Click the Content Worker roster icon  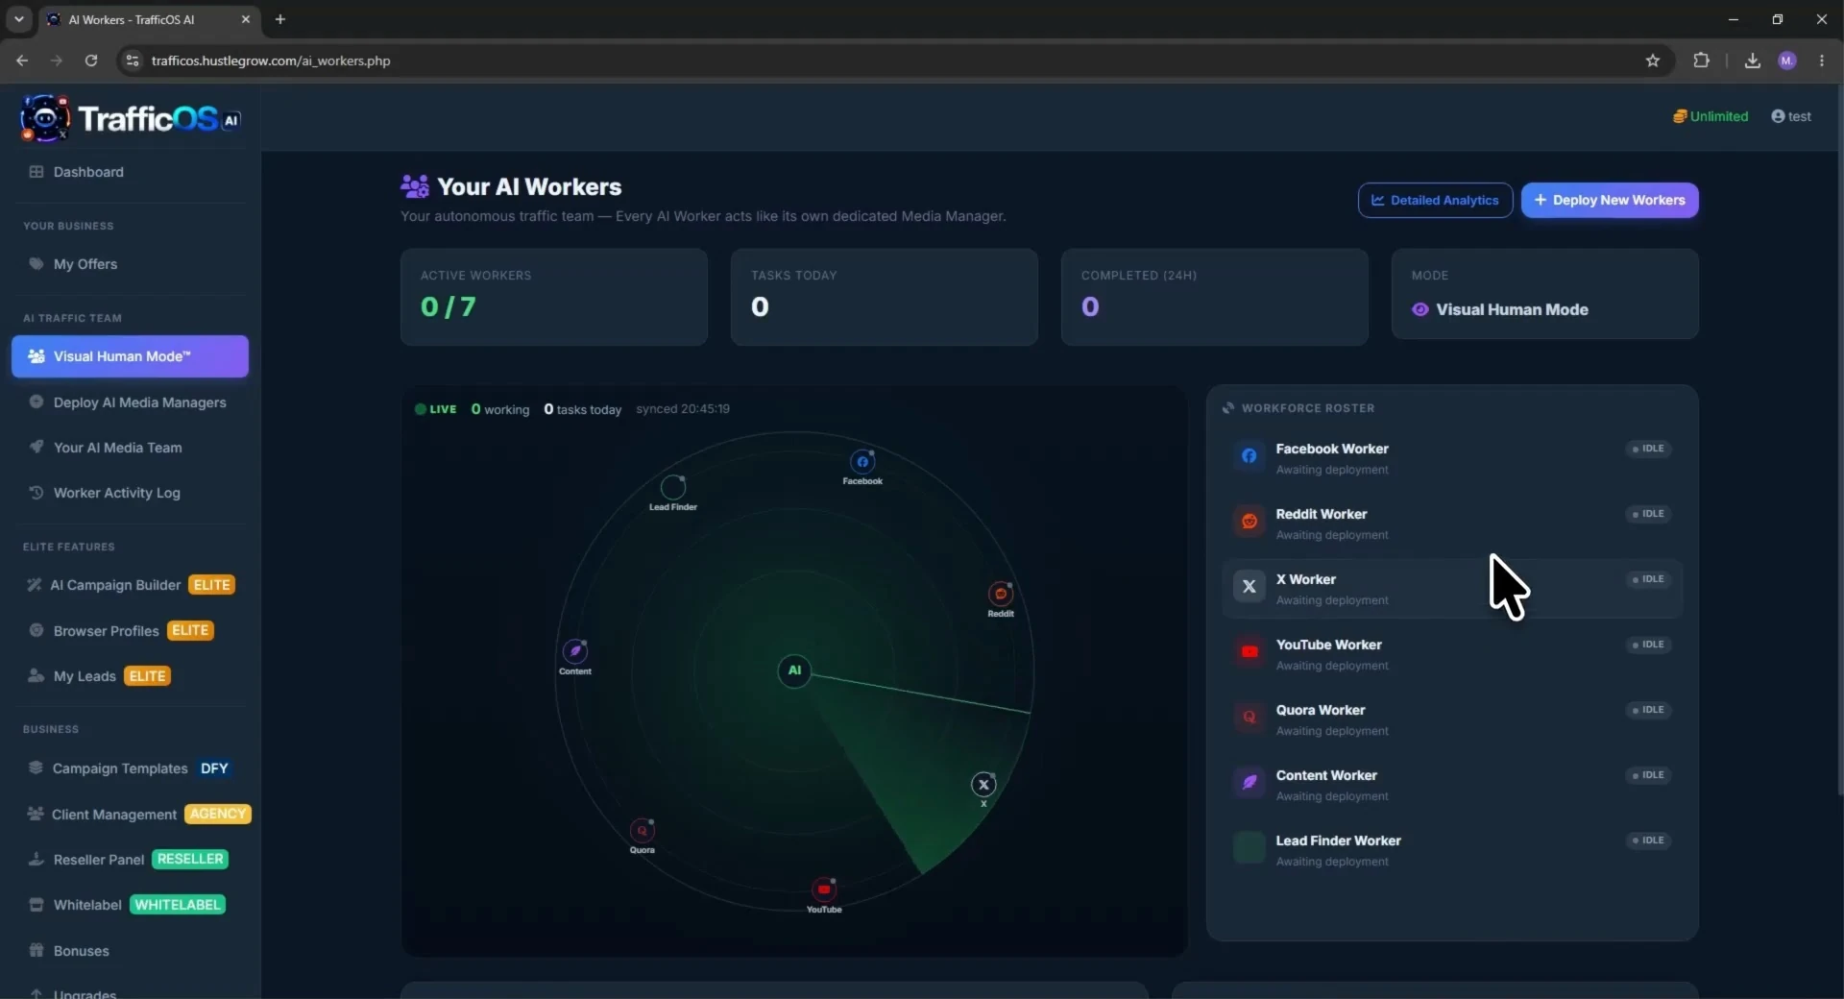click(1250, 783)
